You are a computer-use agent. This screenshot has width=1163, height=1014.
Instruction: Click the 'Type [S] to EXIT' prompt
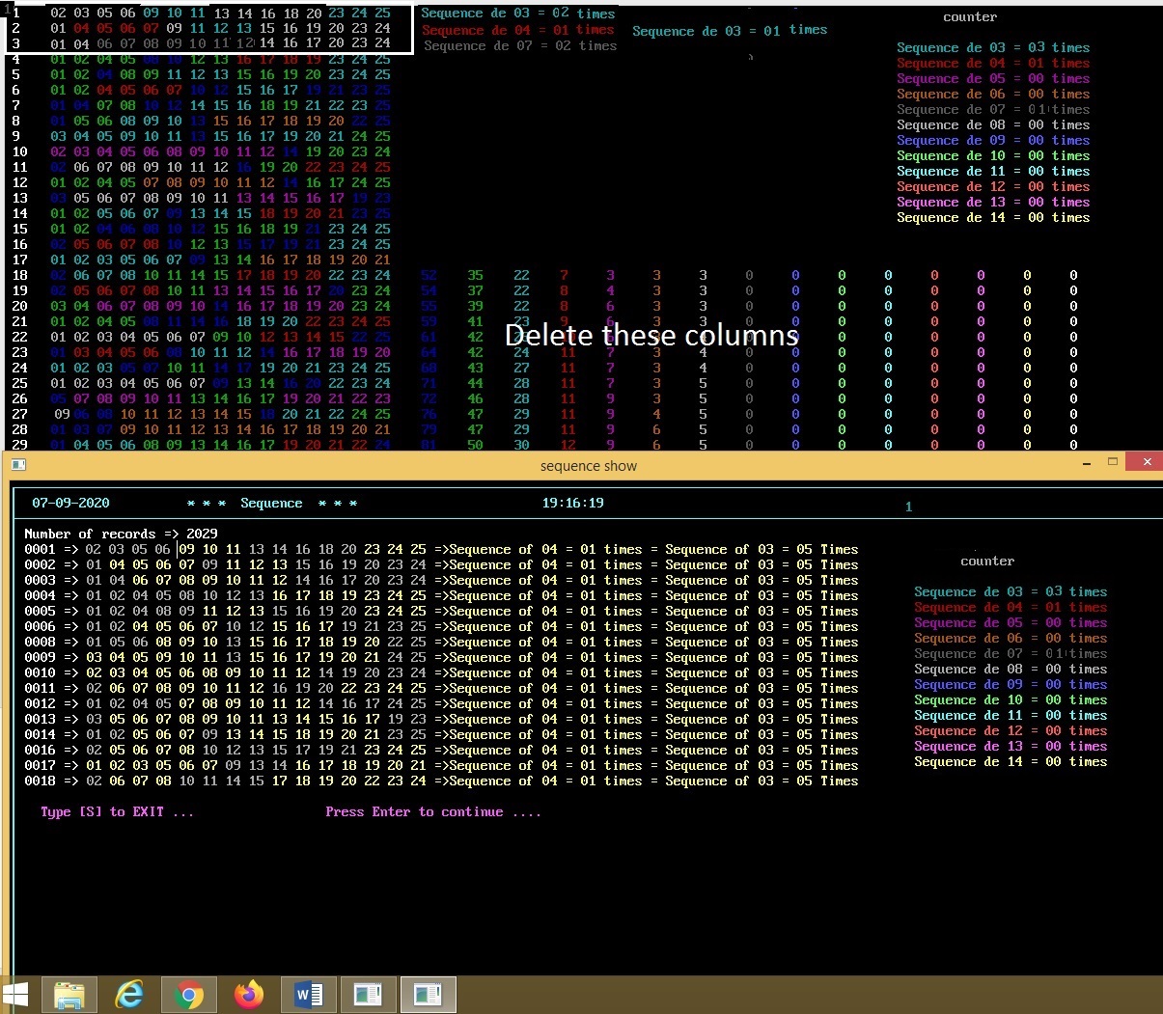pos(117,812)
